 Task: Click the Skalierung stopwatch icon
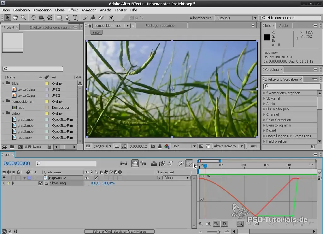[x=41, y=183]
